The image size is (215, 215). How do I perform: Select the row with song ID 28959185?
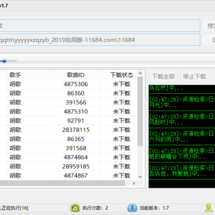[x=69, y=167]
